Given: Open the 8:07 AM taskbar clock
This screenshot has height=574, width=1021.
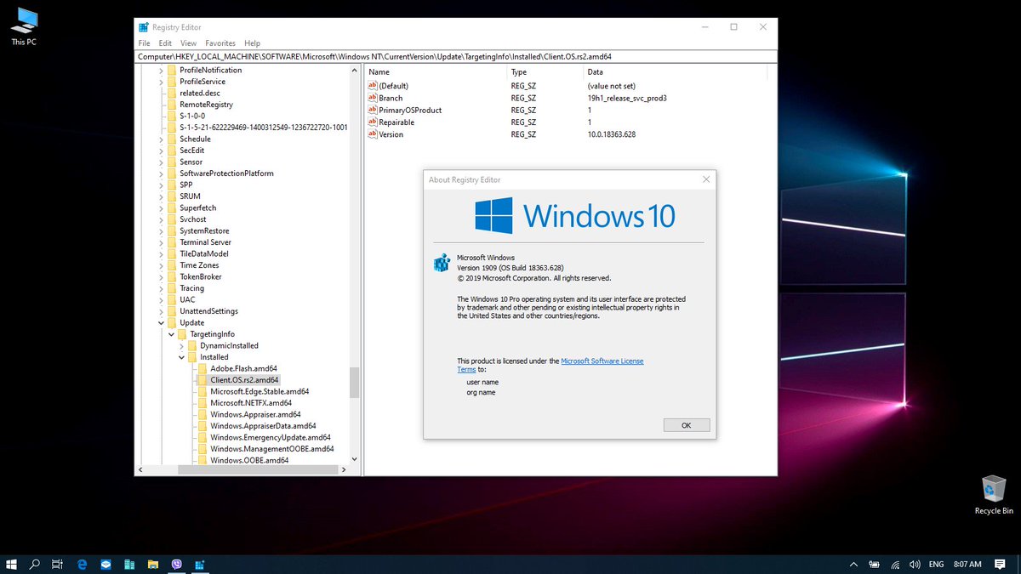Looking at the screenshot, I should [967, 564].
